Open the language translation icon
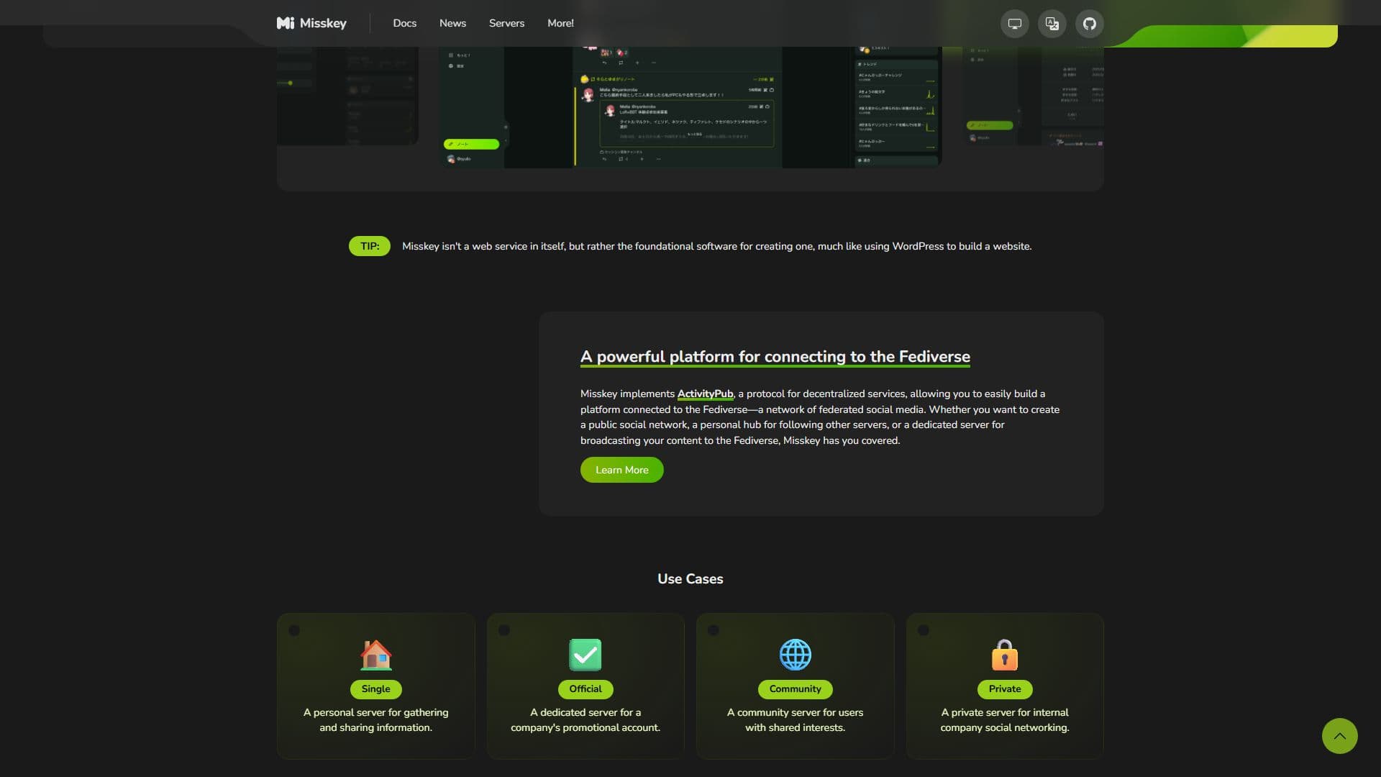The image size is (1381, 777). point(1052,24)
